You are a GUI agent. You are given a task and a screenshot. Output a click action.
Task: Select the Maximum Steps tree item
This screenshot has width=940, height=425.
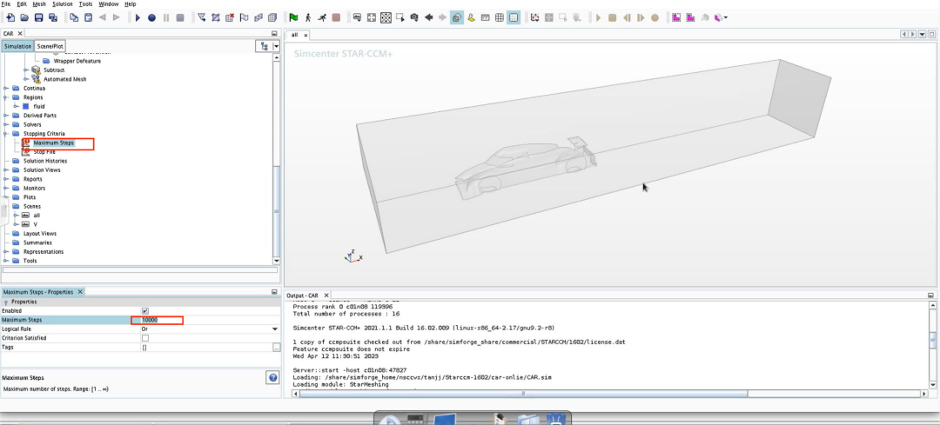pyautogui.click(x=53, y=143)
